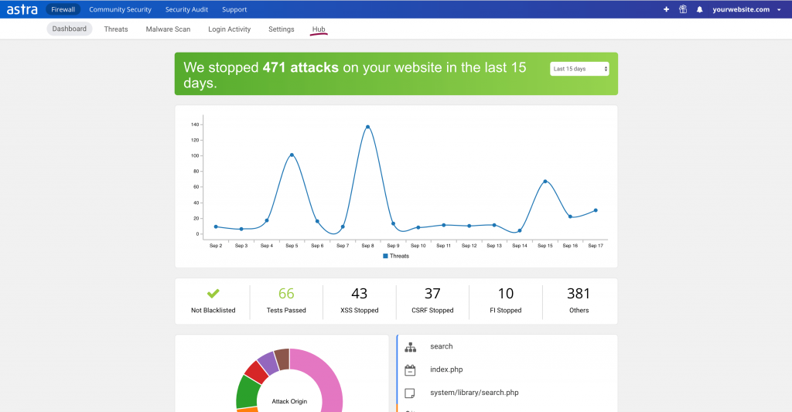Toggle the Threats legend series
This screenshot has width=792, height=412.
pyautogui.click(x=396, y=256)
